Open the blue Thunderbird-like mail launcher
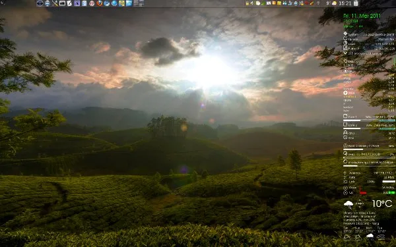This screenshot has width=396, height=247. tap(107, 3)
